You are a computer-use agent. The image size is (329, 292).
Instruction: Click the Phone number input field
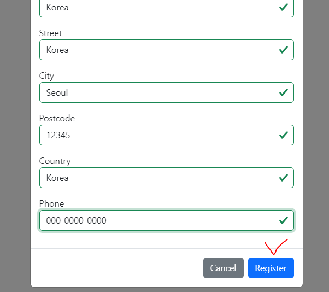click(158, 220)
